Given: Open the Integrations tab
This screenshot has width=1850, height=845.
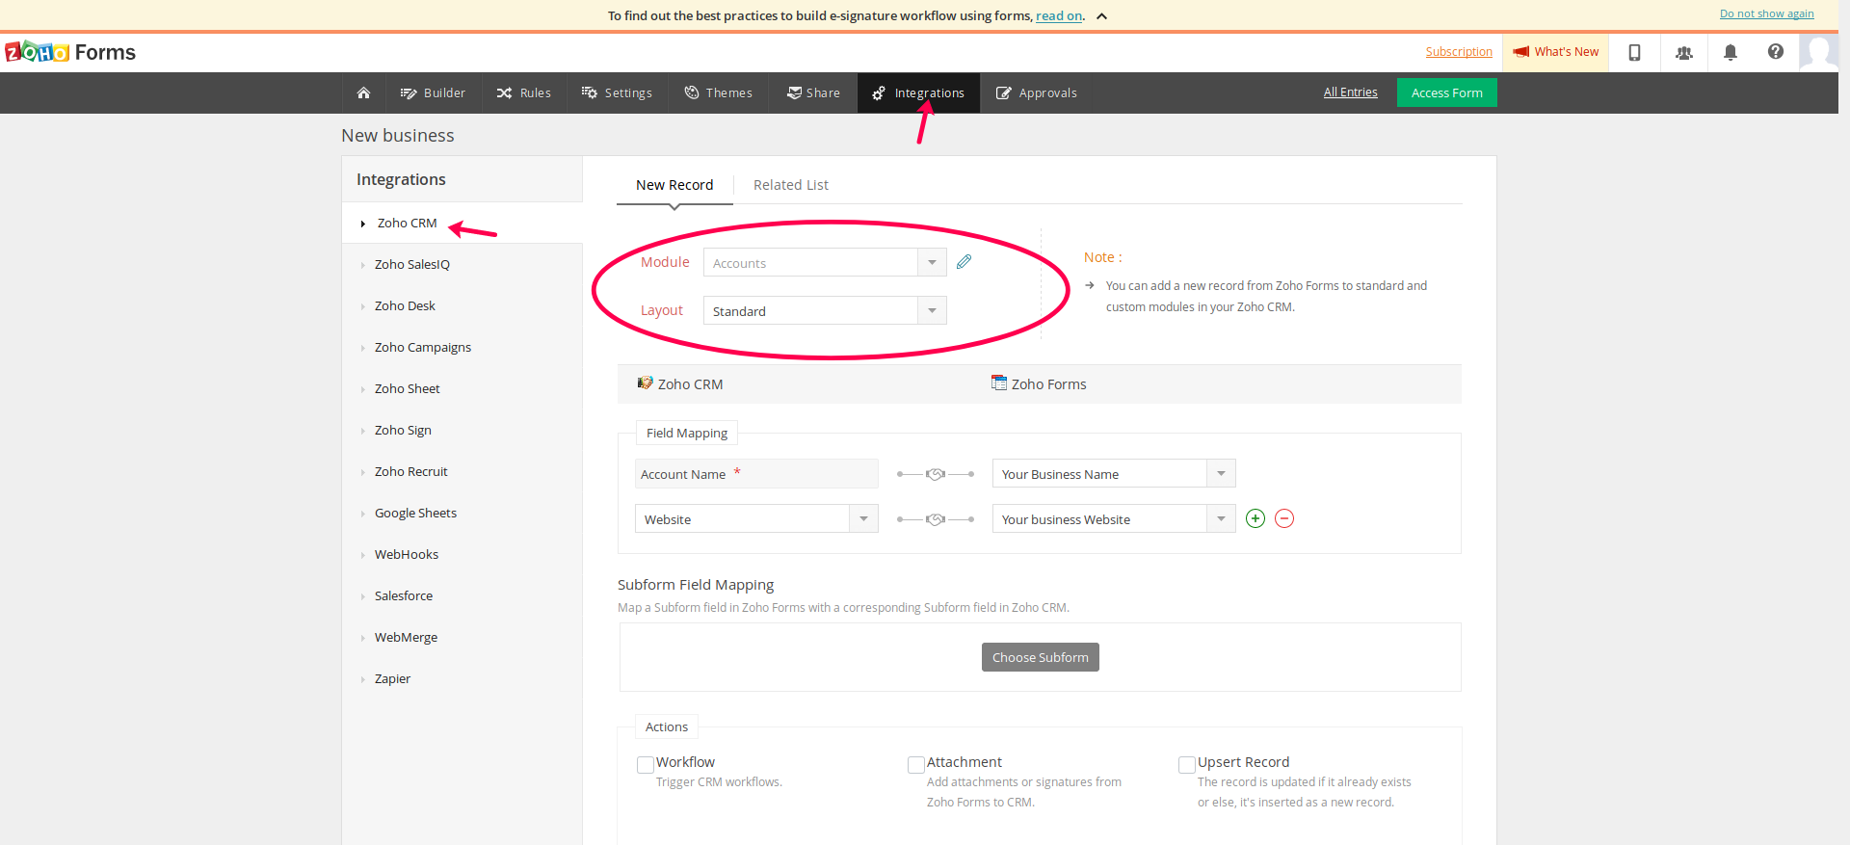Looking at the screenshot, I should [x=918, y=93].
